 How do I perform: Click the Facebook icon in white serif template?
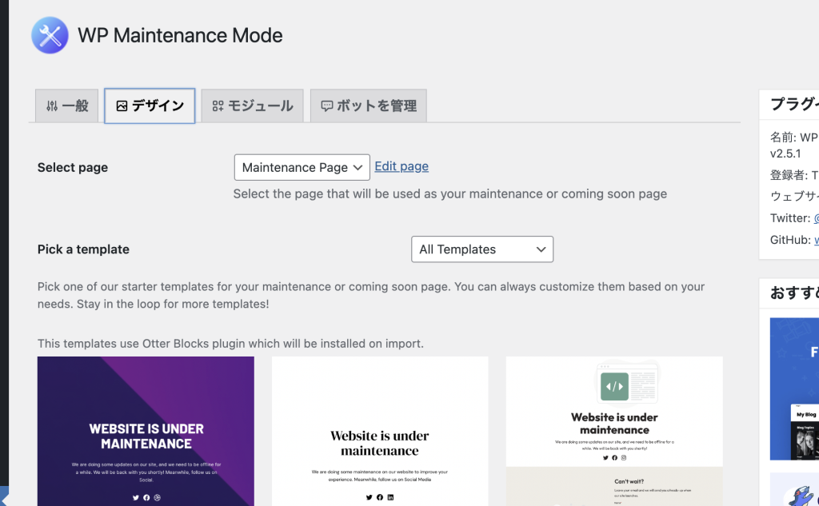tap(380, 497)
